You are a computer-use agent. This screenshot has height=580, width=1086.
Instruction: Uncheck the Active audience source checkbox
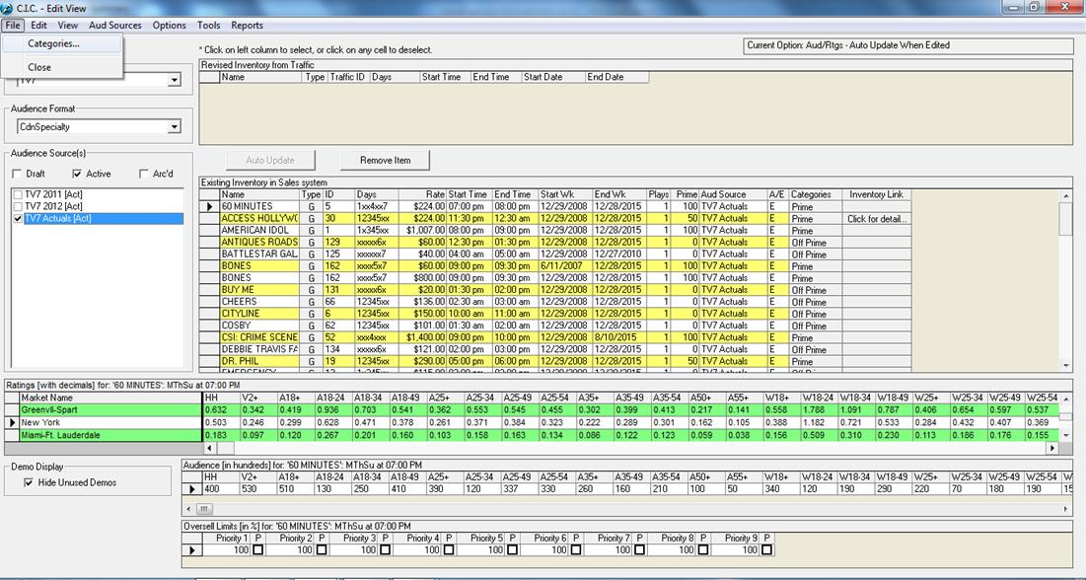click(78, 175)
